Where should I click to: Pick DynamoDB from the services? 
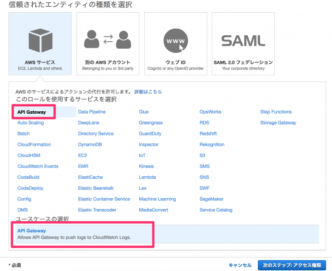[x=90, y=145]
